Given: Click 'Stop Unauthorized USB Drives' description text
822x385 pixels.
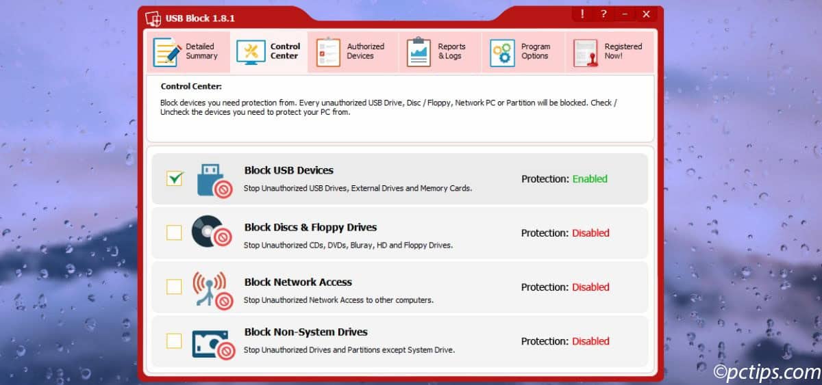Looking at the screenshot, I should click(358, 188).
